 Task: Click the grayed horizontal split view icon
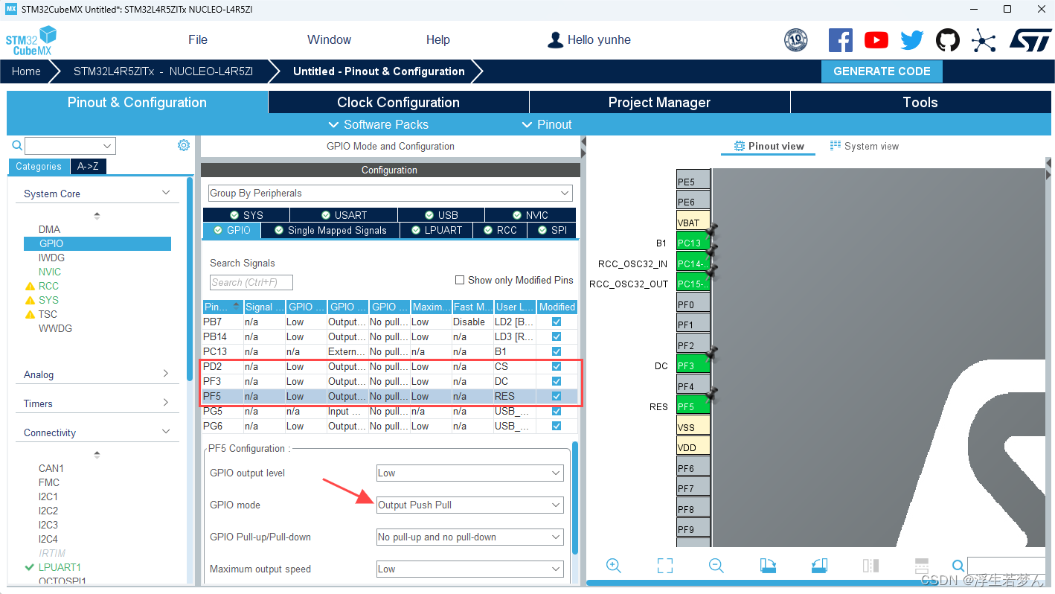922,566
